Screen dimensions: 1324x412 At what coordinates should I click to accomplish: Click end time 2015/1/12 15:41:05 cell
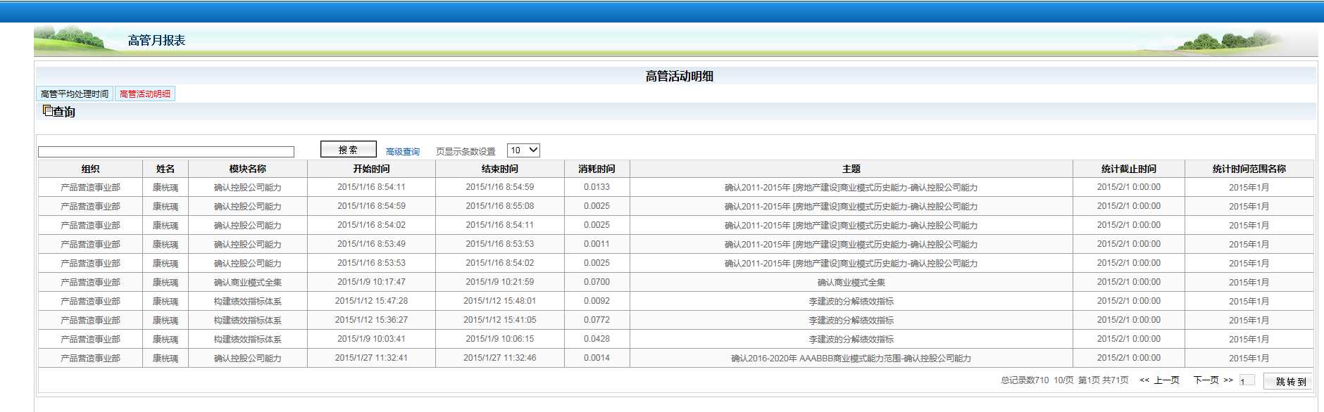click(500, 320)
